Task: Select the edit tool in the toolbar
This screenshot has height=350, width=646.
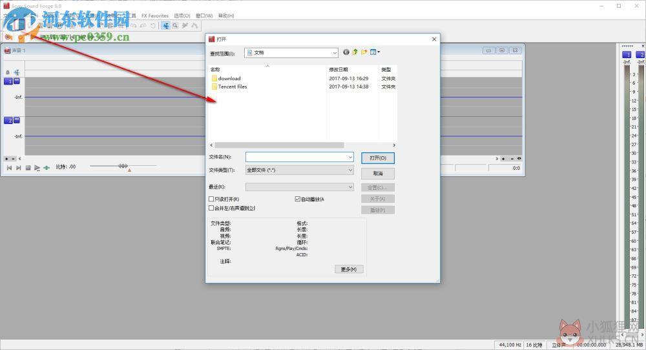Action: point(165,26)
